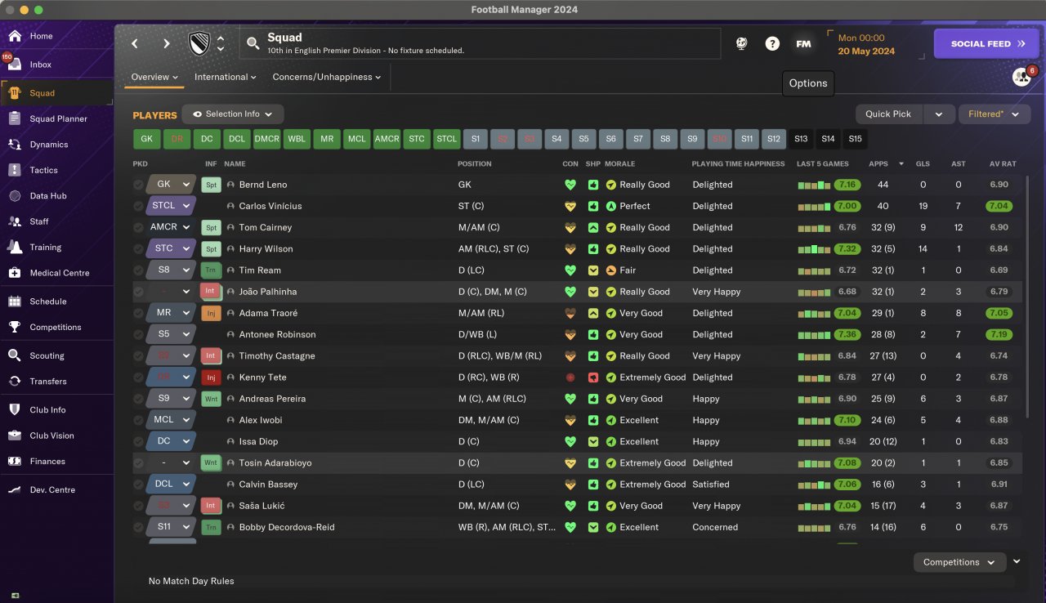Open the notifications avatar icon with badge
The height and width of the screenshot is (603, 1046).
tap(1022, 77)
